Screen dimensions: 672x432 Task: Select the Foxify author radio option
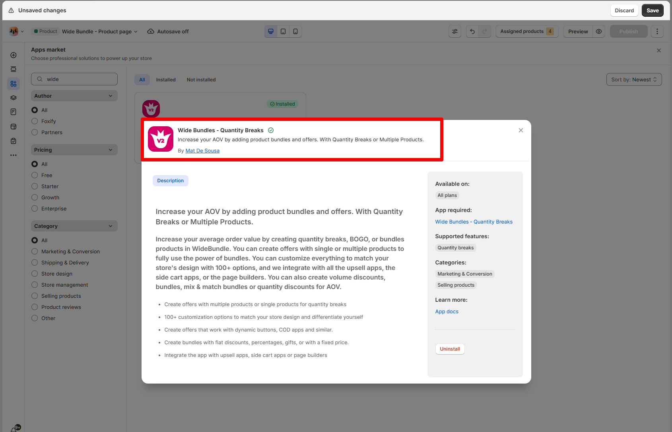click(35, 121)
